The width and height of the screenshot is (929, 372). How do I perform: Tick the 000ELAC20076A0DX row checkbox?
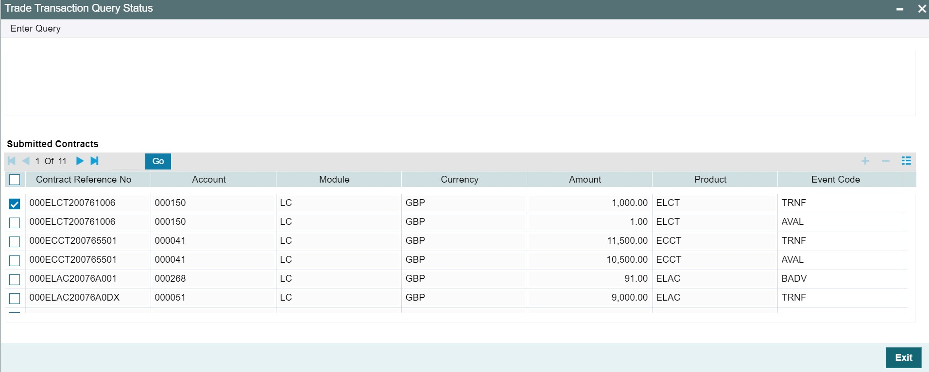15,299
